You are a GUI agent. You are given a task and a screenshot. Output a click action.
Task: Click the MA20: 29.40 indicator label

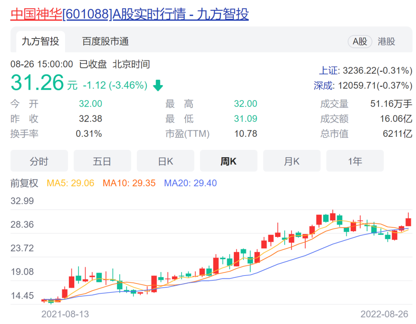[x=190, y=183]
